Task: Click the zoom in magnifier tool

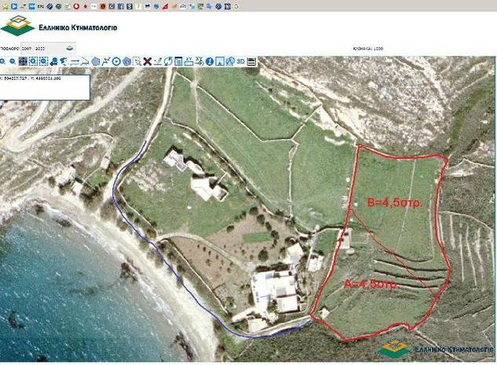Action: [3, 61]
